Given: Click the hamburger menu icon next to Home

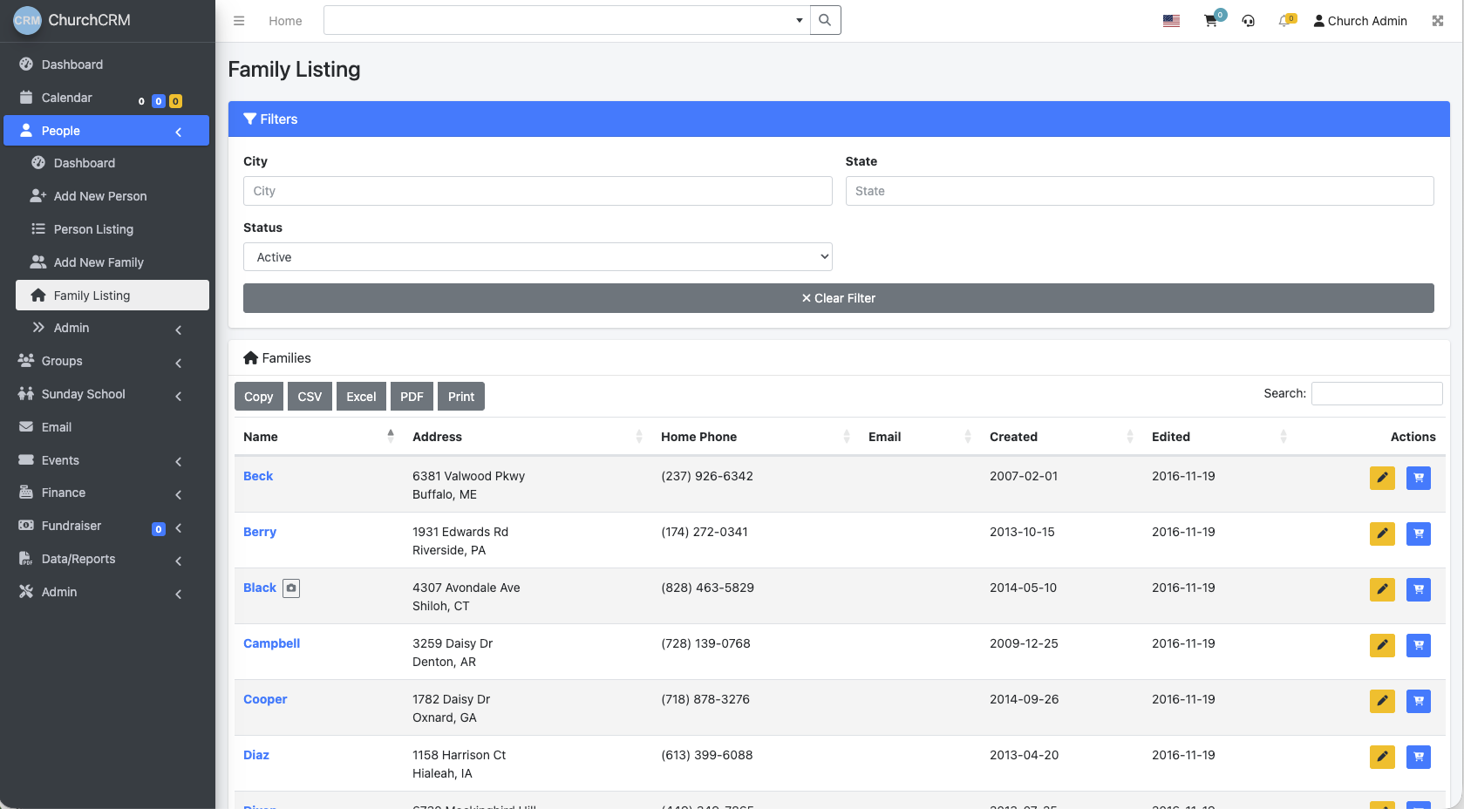Looking at the screenshot, I should (239, 20).
